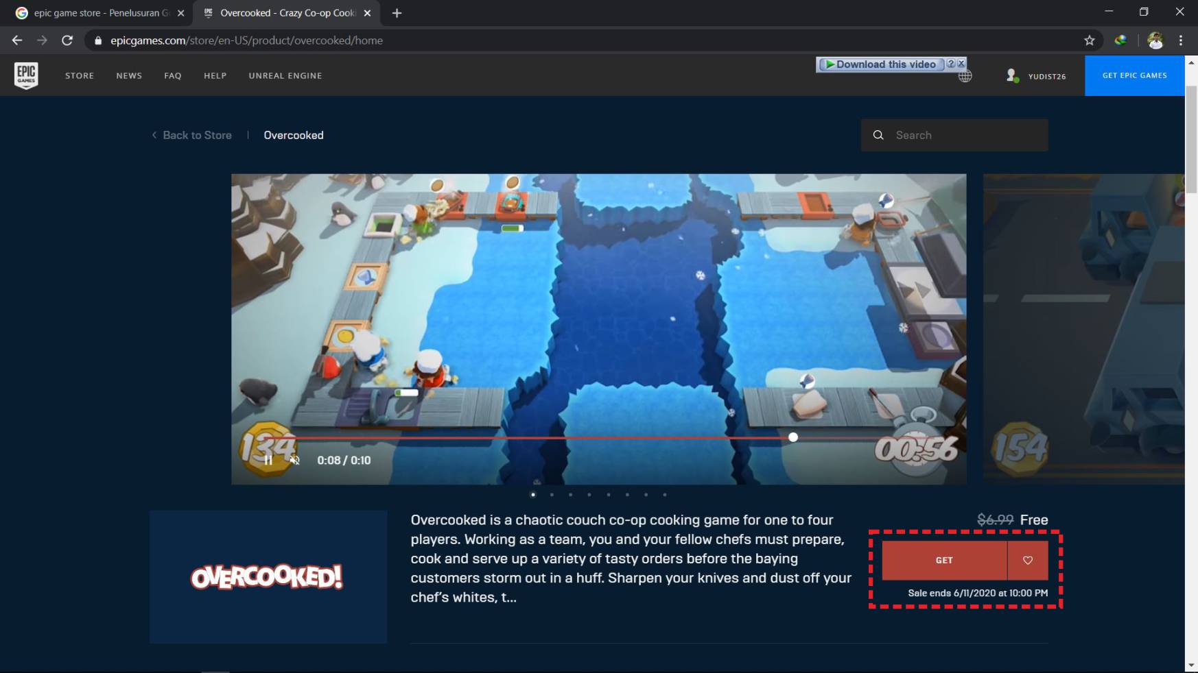Click the Back to Store link
1198x673 pixels.
pyautogui.click(x=191, y=135)
